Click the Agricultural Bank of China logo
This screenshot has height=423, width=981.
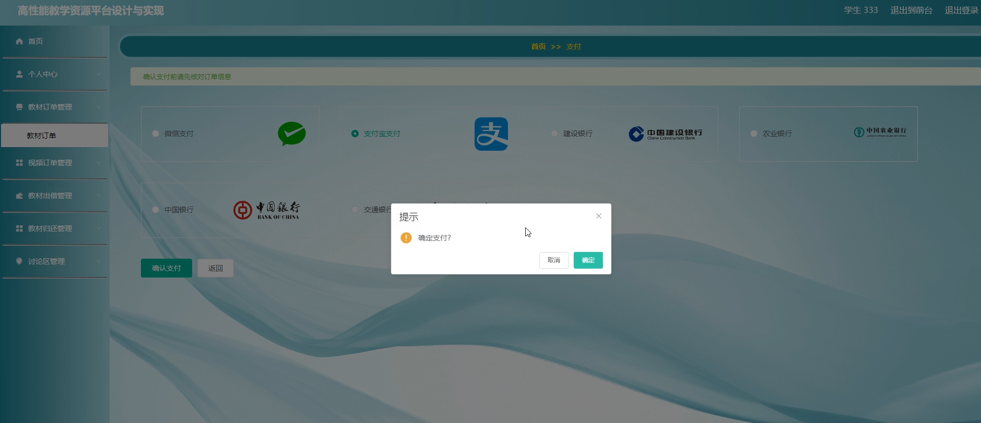[x=880, y=132]
